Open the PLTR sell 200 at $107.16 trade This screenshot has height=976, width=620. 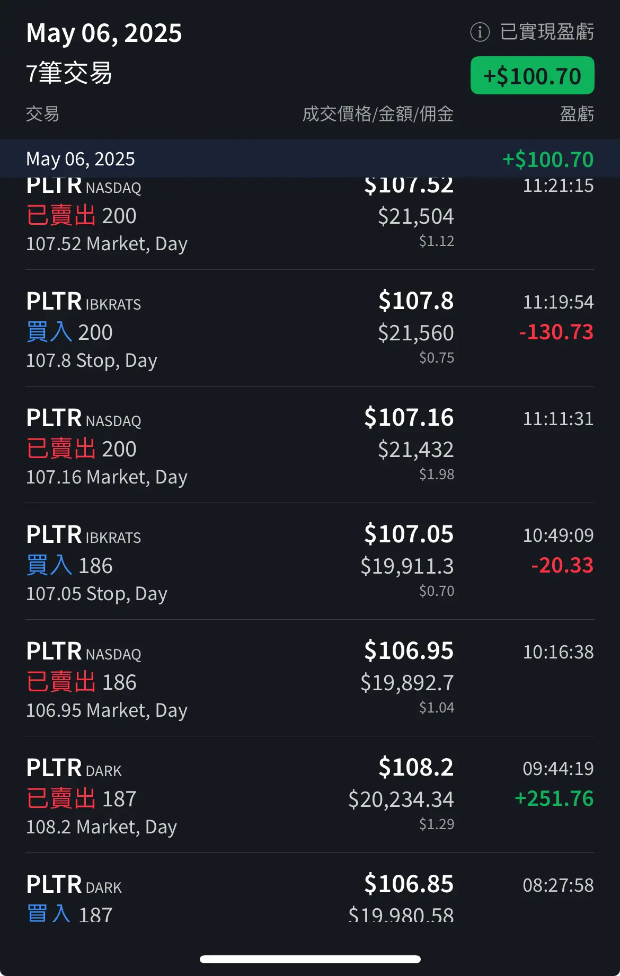click(x=310, y=445)
